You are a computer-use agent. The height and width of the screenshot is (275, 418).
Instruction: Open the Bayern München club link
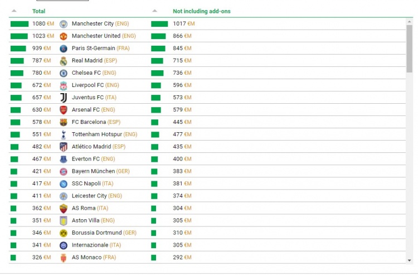(x=93, y=171)
